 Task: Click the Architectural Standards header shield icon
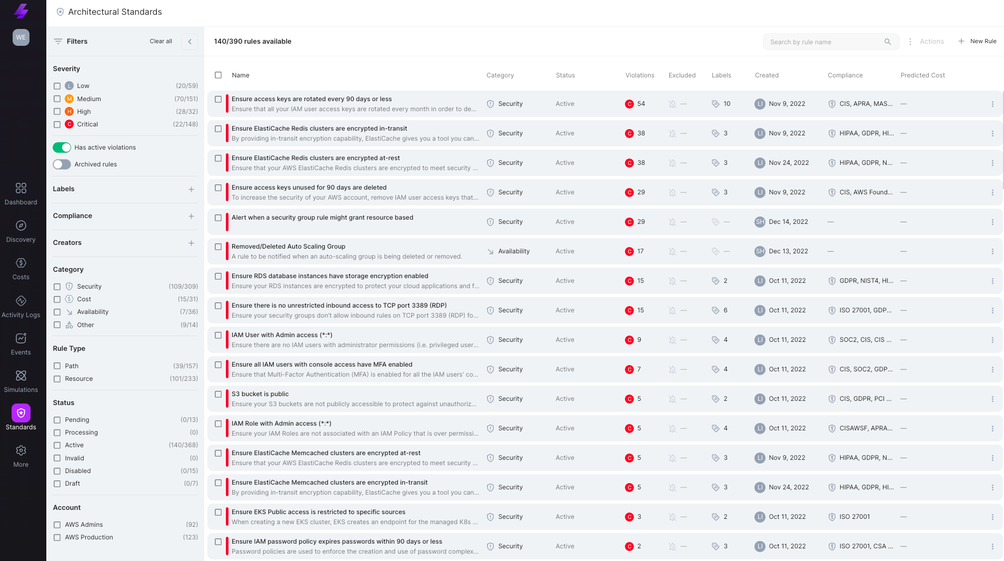tap(60, 12)
